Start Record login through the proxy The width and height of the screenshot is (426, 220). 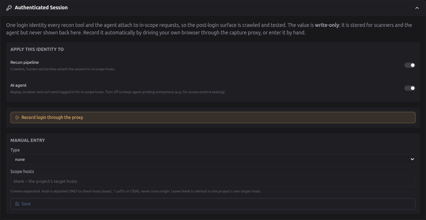[213, 118]
